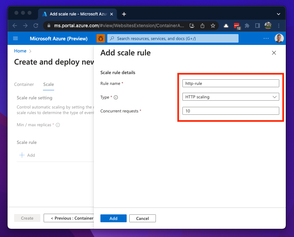This screenshot has width=294, height=237.
Task: Expand the Type dropdown showing HTTP scaling
Action: pos(230,97)
